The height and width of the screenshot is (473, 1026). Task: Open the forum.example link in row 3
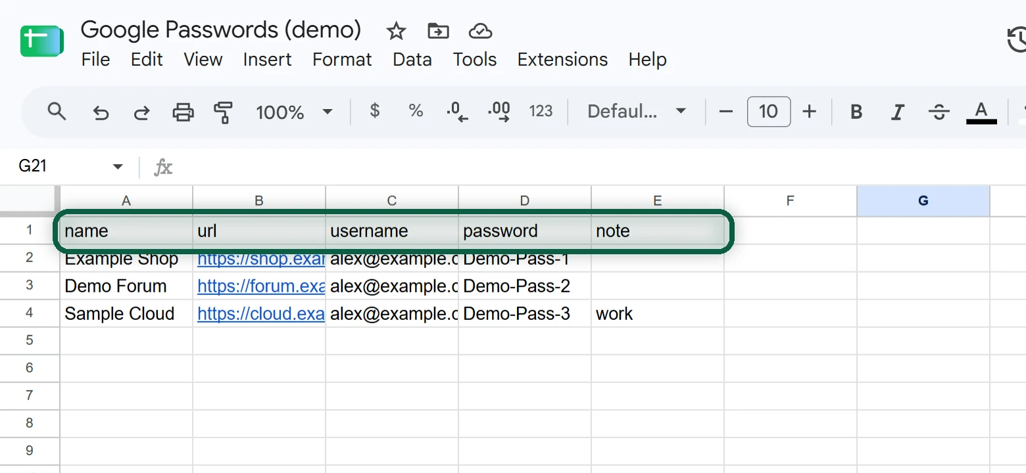(261, 286)
